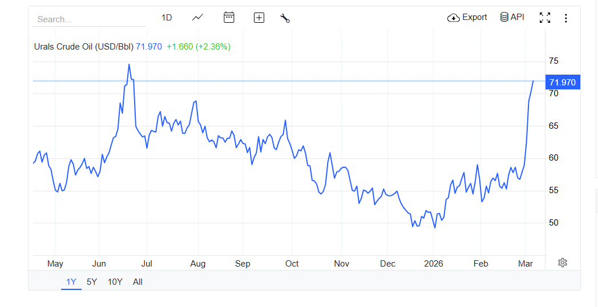
Task: Toggle fullscreen chart view
Action: (x=545, y=18)
